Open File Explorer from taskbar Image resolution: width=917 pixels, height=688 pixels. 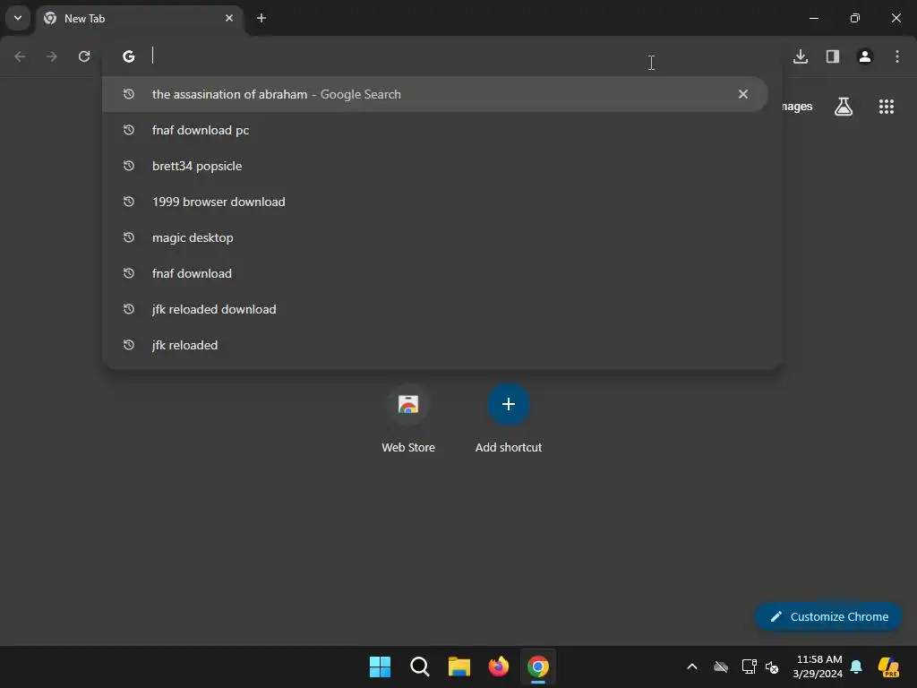[459, 666]
